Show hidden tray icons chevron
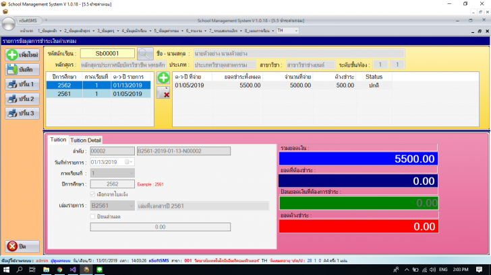491x275 pixels. click(x=407, y=270)
